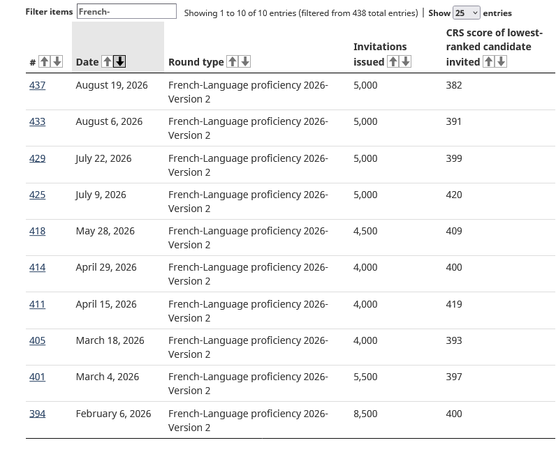Sort # column ascending arrow
This screenshot has width=556, height=452.
point(44,61)
